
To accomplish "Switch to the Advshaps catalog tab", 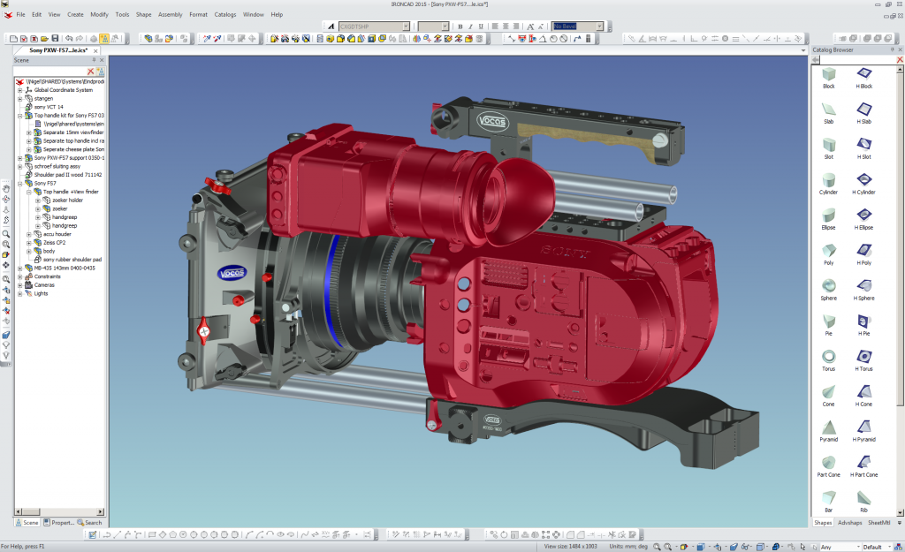I will [x=850, y=523].
